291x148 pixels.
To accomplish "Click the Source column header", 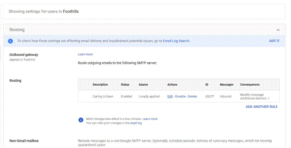I will click(x=143, y=84).
